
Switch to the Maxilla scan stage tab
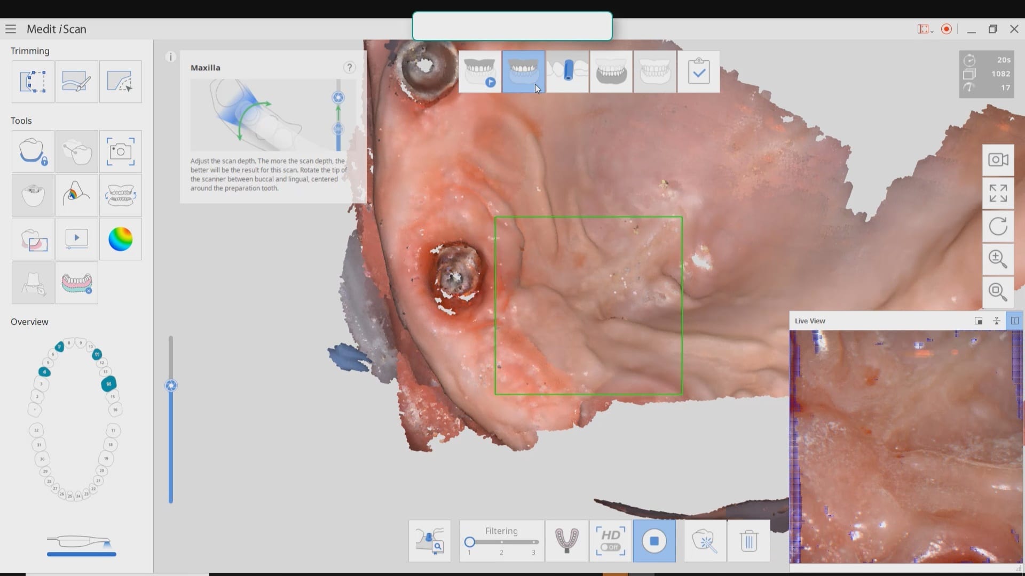point(523,71)
